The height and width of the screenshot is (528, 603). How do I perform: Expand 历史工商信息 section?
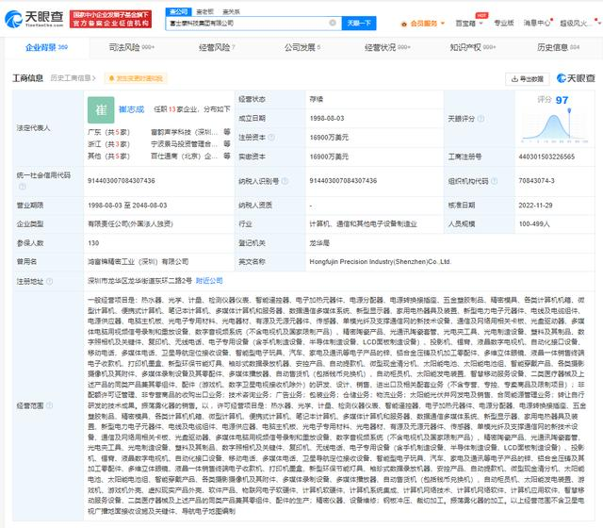pos(73,78)
